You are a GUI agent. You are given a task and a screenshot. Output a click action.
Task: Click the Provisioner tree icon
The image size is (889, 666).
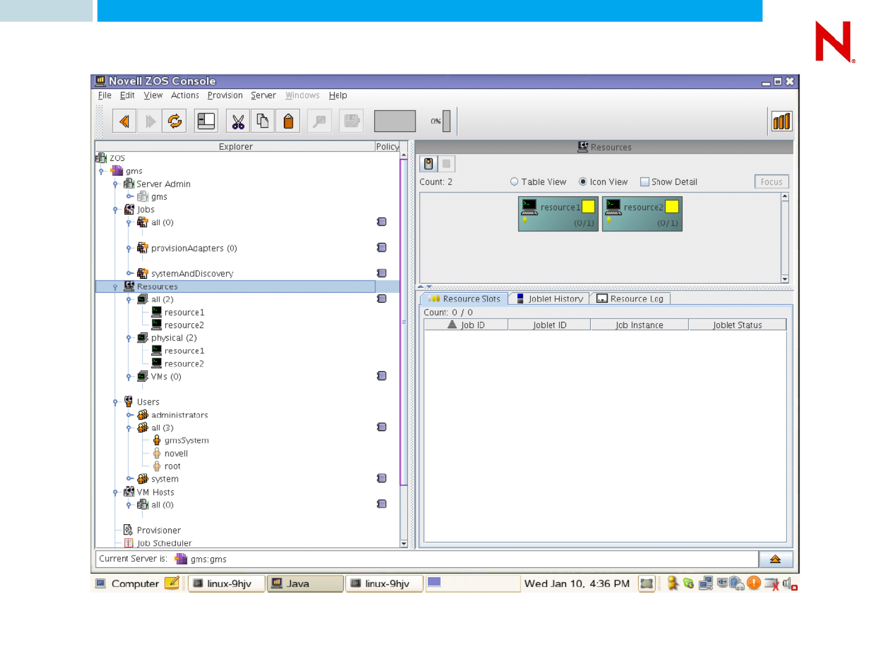(x=128, y=530)
